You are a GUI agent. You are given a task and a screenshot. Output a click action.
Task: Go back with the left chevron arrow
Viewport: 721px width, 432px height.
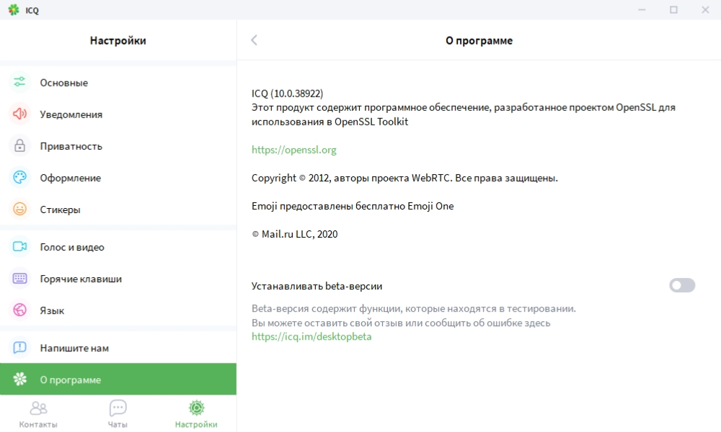point(254,40)
